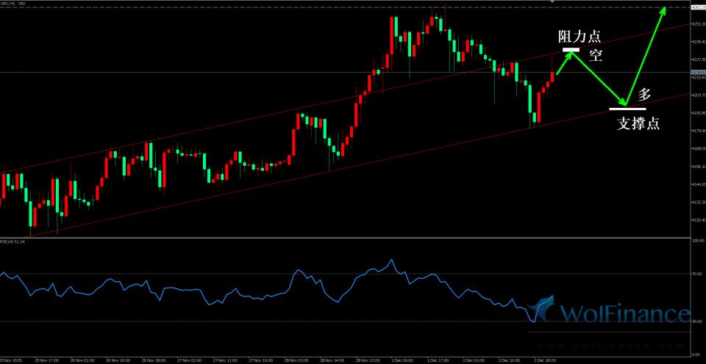This screenshot has width=706, height=364.
Task: Select white resistance bar under 阻力点
Action: pos(571,50)
